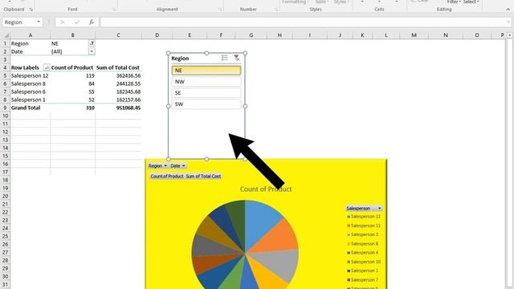This screenshot has width=514, height=289.
Task: Open the Region filter dropdown in B1
Action: [92, 43]
